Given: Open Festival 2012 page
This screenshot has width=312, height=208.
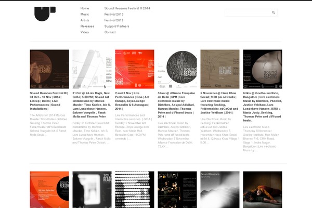Looking at the screenshot, I should click(114, 20).
